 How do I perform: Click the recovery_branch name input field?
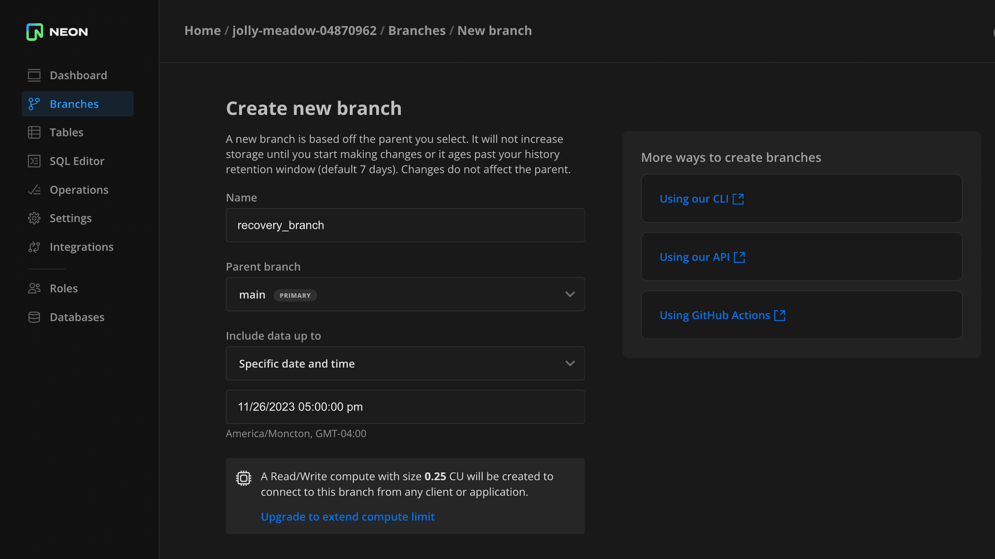[x=405, y=225]
